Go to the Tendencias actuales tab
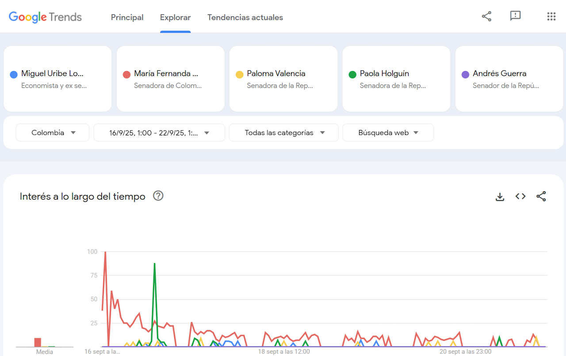Image resolution: width=566 pixels, height=356 pixels. (x=245, y=18)
